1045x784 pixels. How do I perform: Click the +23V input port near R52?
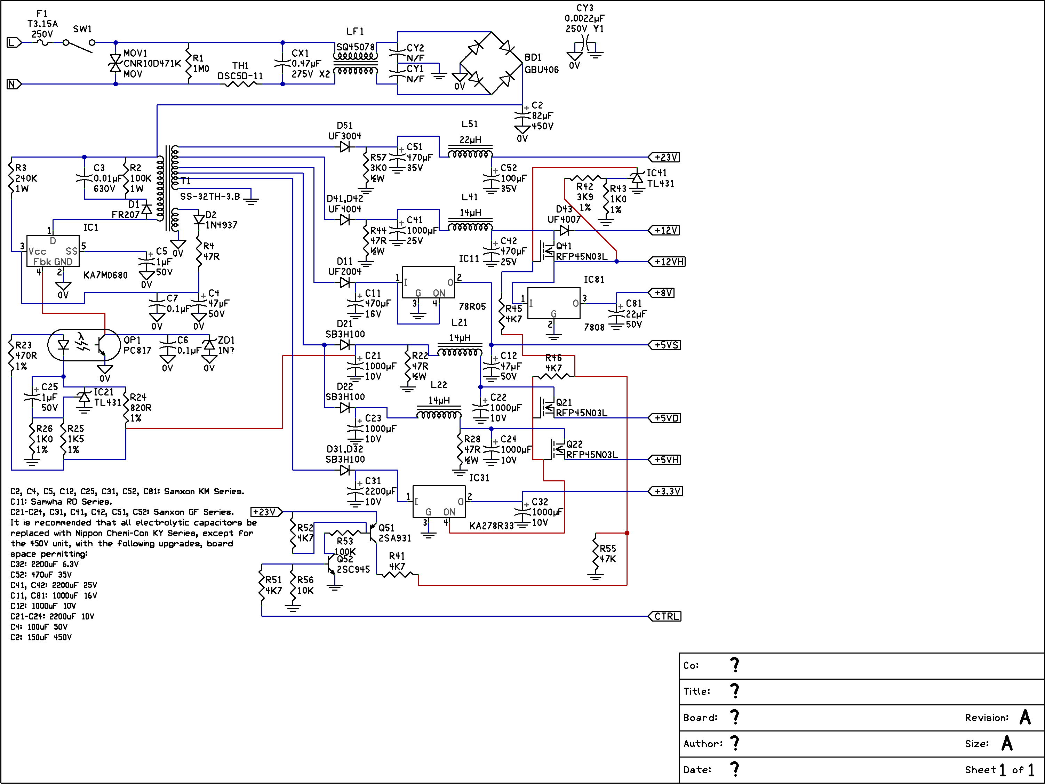(x=266, y=512)
